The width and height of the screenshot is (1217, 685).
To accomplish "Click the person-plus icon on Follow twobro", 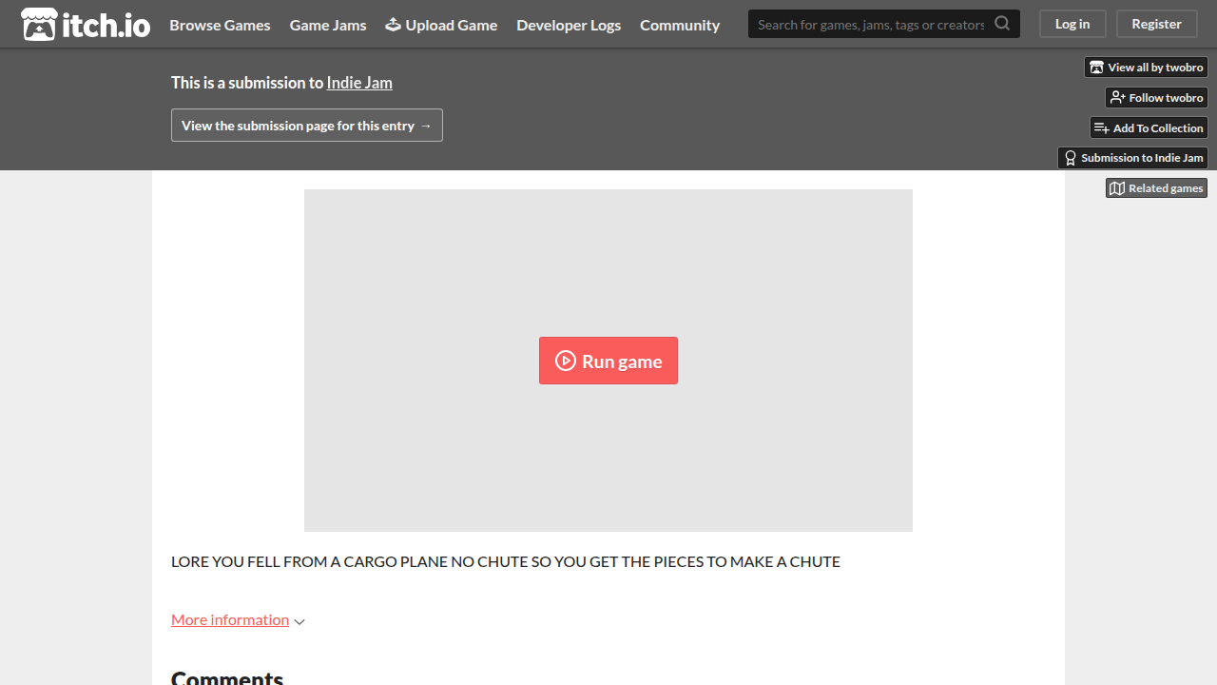I will tap(1117, 98).
